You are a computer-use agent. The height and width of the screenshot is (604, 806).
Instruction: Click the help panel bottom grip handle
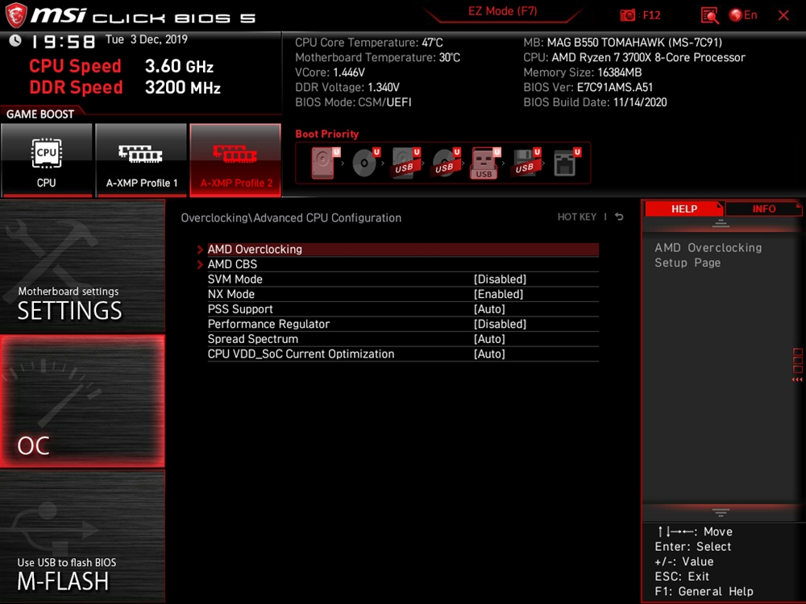[721, 512]
